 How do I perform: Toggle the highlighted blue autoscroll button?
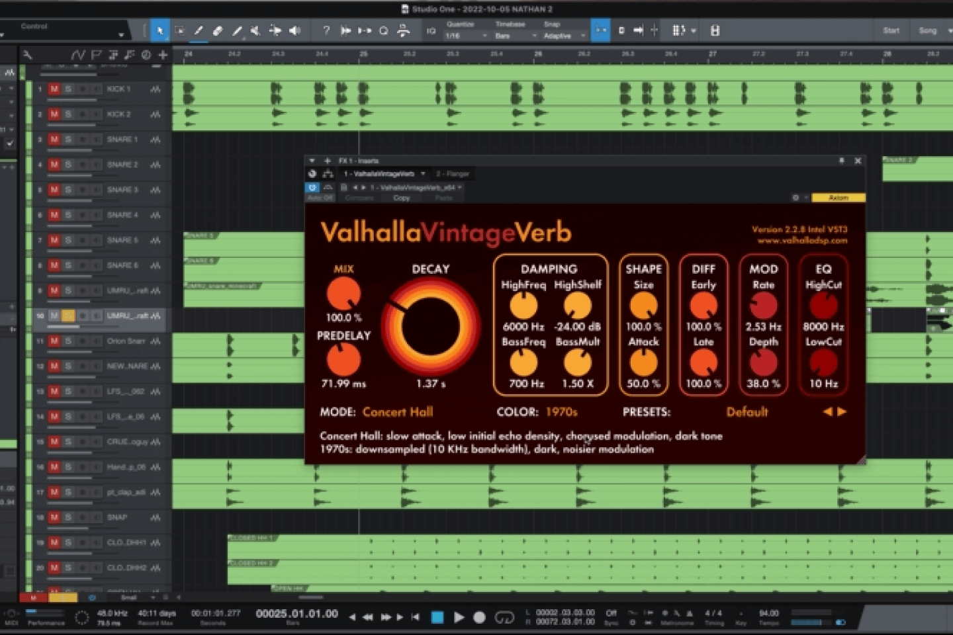tap(600, 30)
